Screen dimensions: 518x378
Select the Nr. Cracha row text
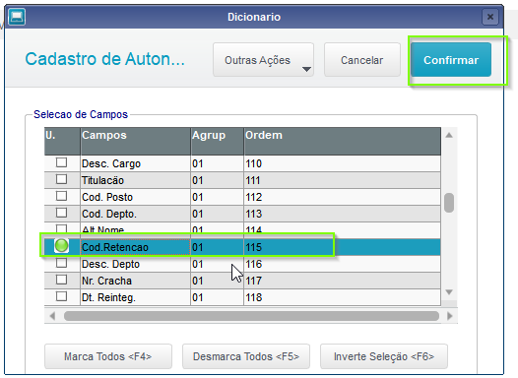106,281
